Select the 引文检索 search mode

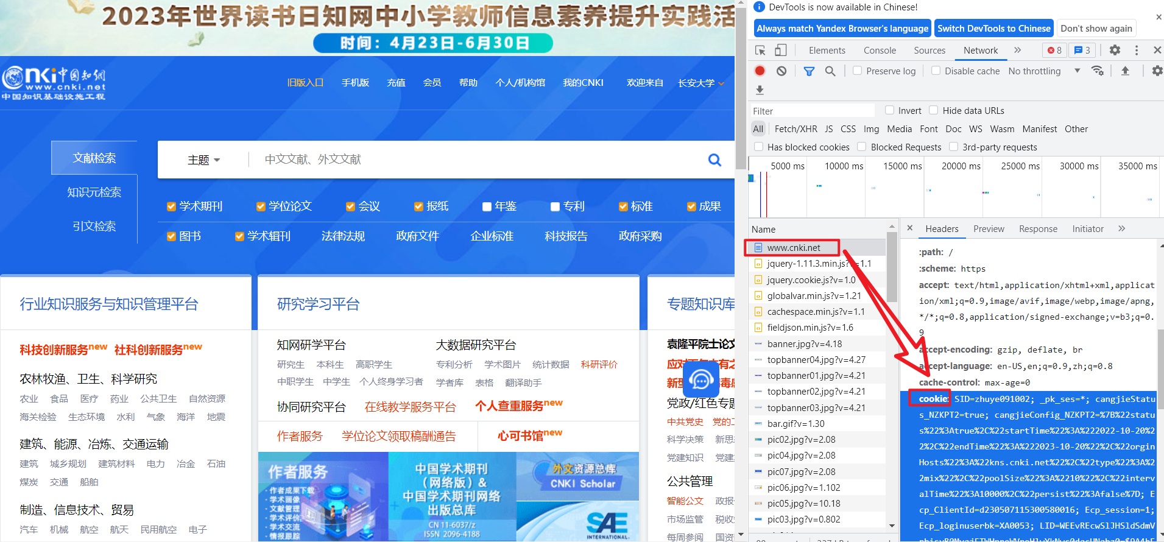(94, 227)
